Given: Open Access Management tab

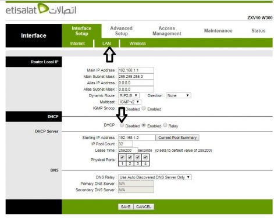Looking at the screenshot, I should [167, 31].
